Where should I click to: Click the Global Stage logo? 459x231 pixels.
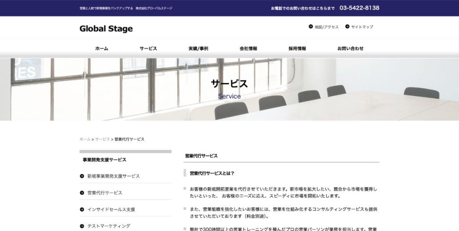tap(106, 29)
